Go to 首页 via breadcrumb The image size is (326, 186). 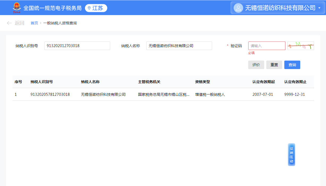[34, 23]
